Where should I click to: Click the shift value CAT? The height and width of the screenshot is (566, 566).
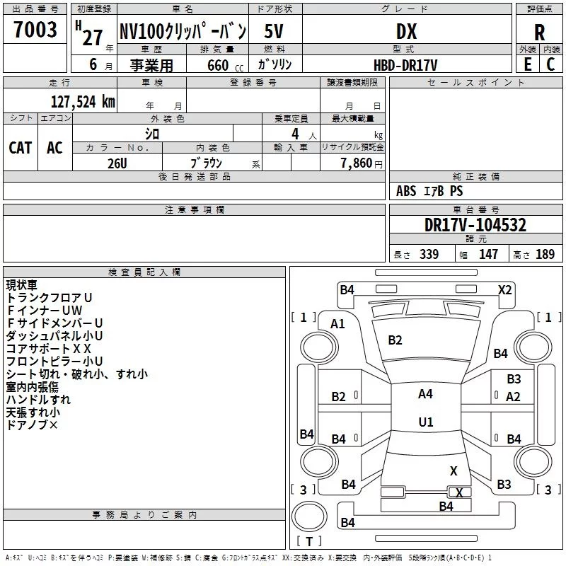[x=21, y=148]
